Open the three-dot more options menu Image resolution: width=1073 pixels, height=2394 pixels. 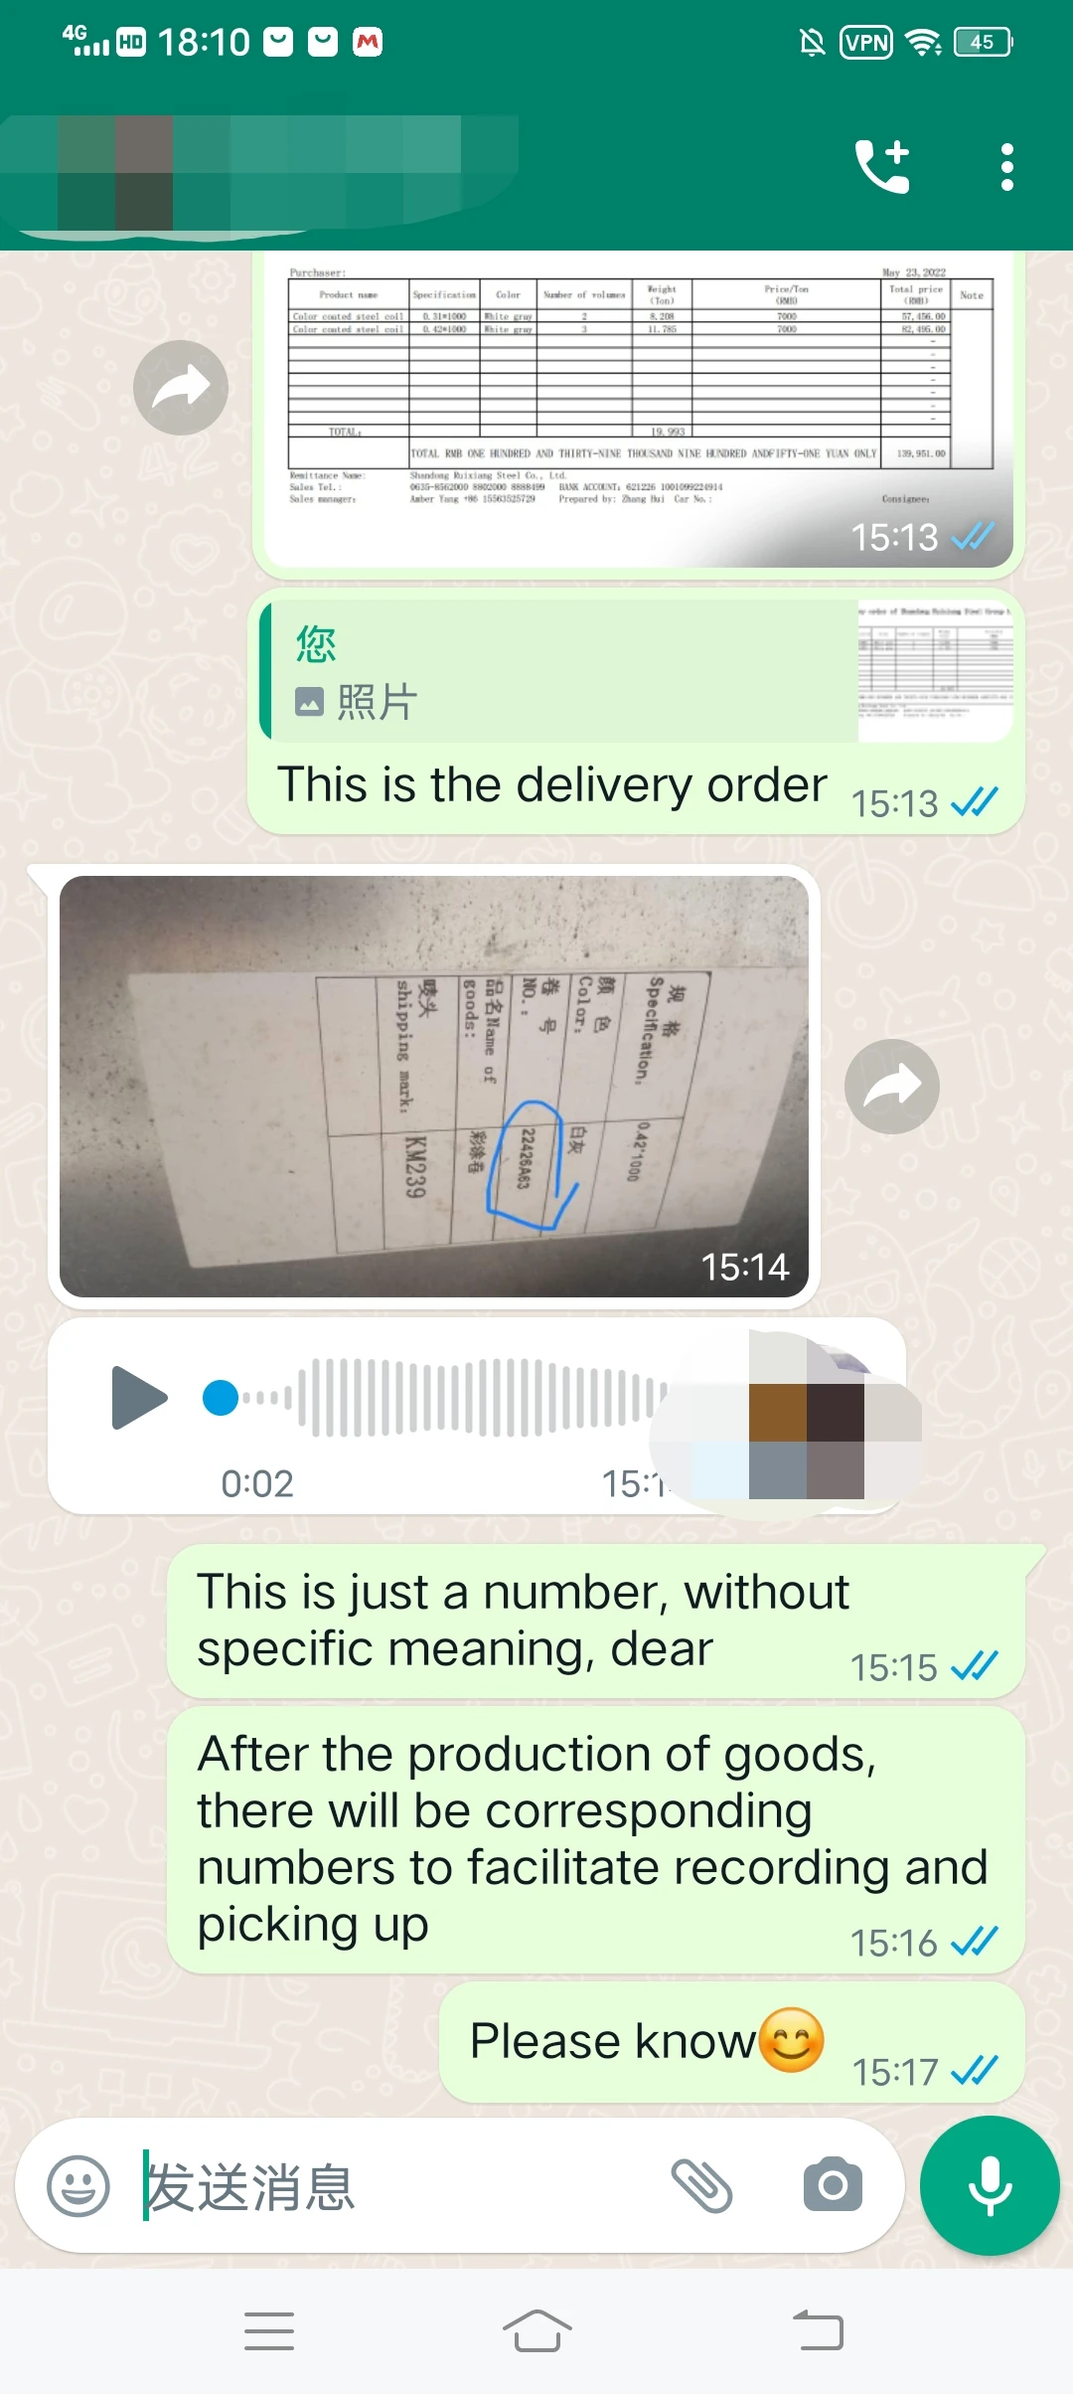coord(1006,167)
